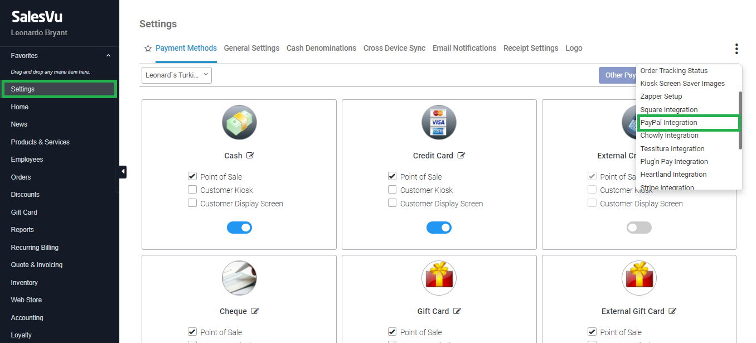Click the edit icon next to Gift Card

[457, 311]
